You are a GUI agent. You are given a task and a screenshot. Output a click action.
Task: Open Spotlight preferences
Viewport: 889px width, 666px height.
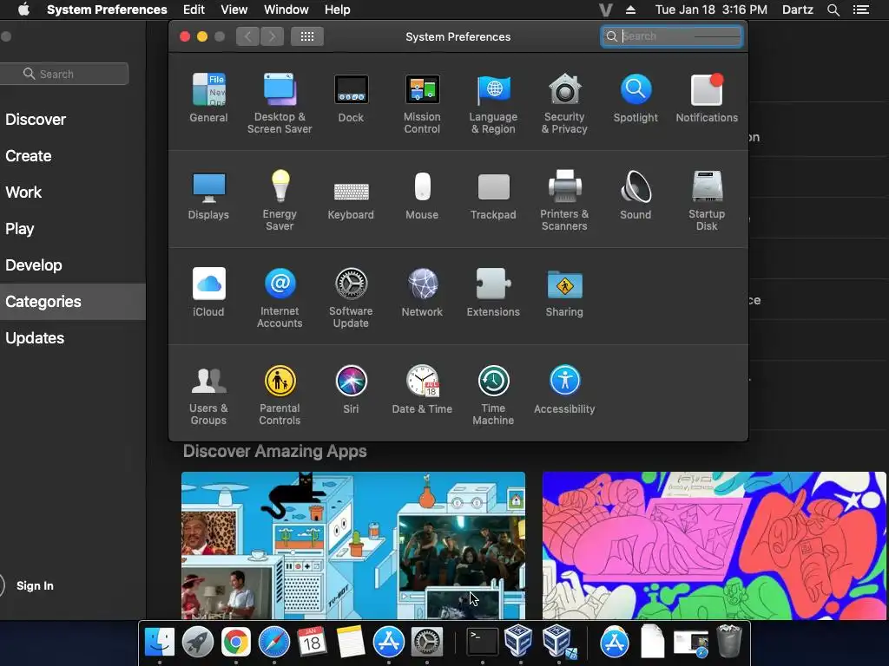click(635, 97)
